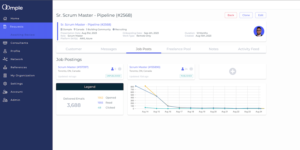This screenshot has width=300, height=150.
Task: Open options menu for Scrum Master #155890
Action: [x=191, y=69]
